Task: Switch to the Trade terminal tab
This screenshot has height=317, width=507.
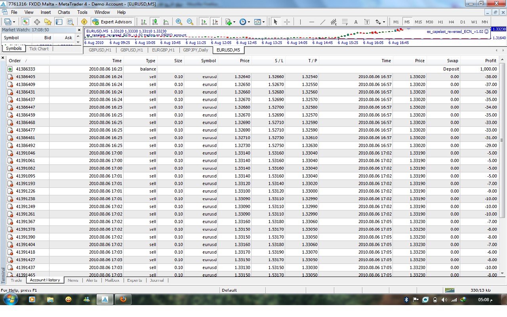Action: pyautogui.click(x=16, y=280)
